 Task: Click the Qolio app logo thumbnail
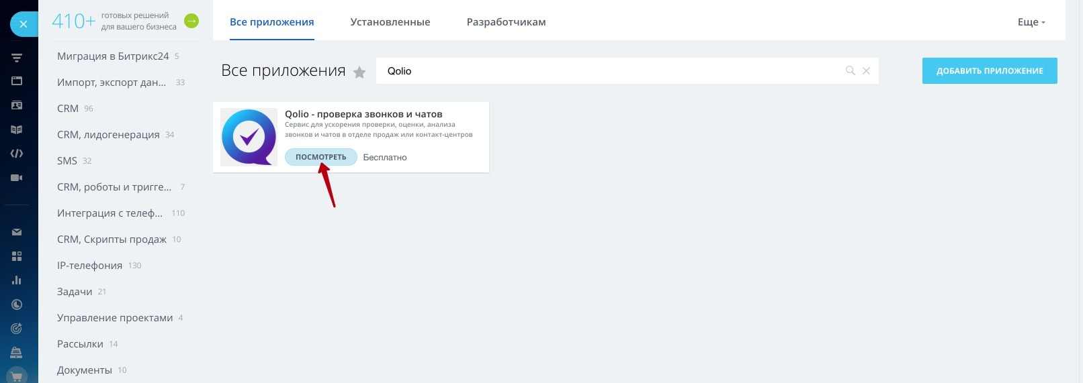tap(249, 137)
